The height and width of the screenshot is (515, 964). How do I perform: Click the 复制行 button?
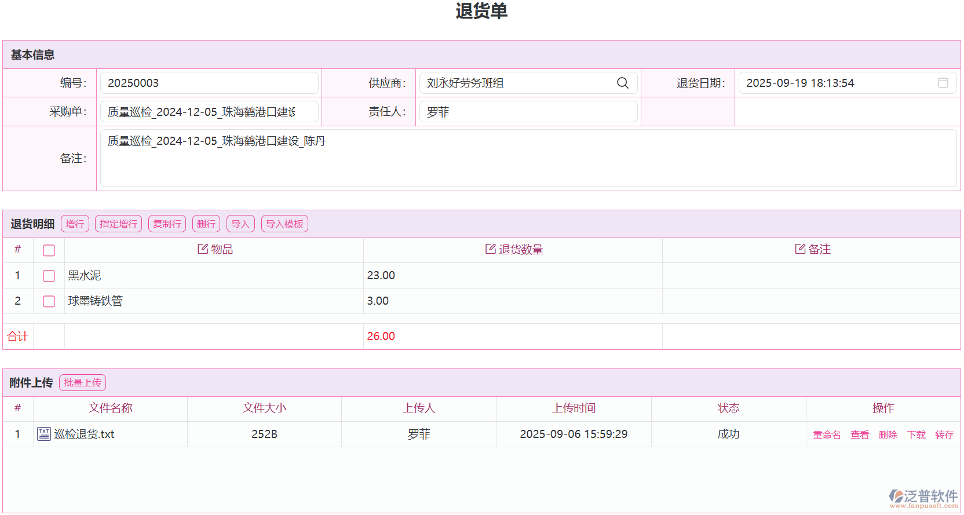(x=167, y=224)
